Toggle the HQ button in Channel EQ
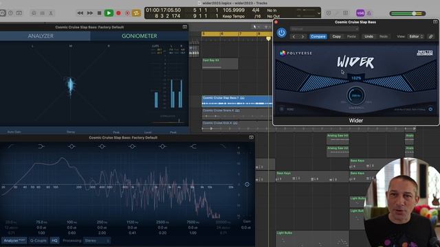The width and height of the screenshot is (440, 247). coord(54,240)
